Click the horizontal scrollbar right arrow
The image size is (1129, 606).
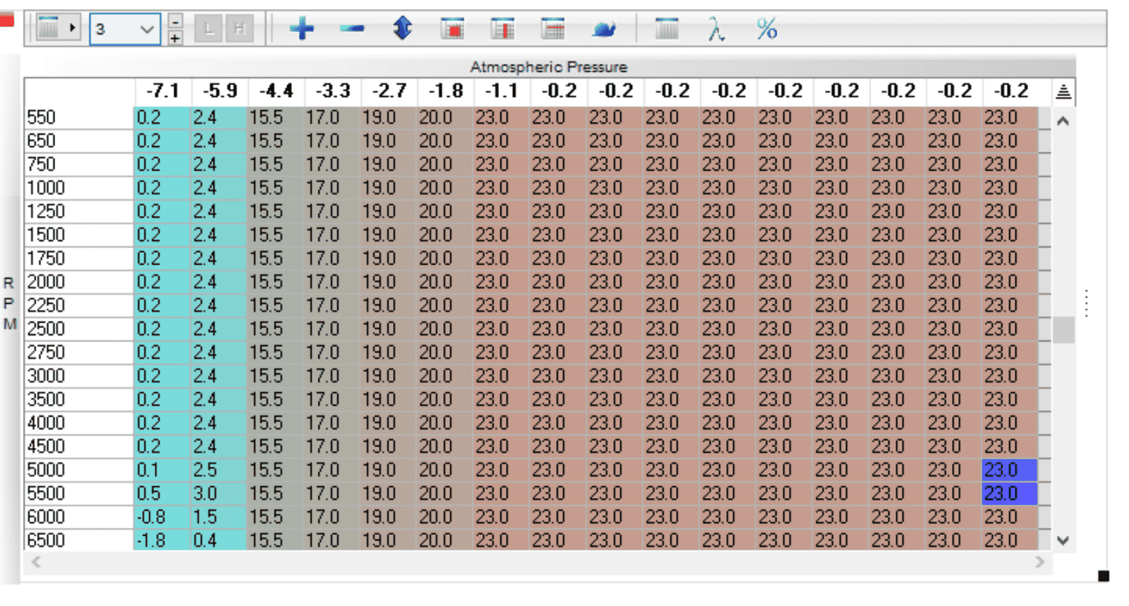(x=1040, y=561)
